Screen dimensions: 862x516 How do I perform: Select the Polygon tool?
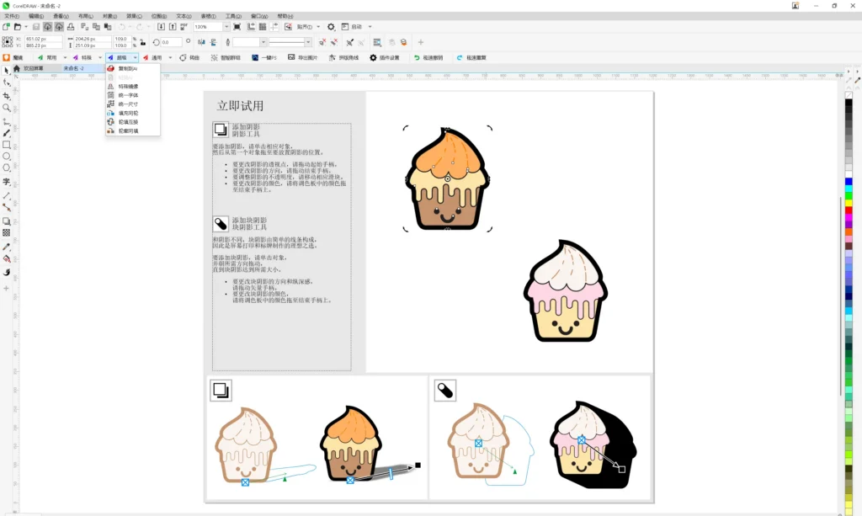[7, 168]
